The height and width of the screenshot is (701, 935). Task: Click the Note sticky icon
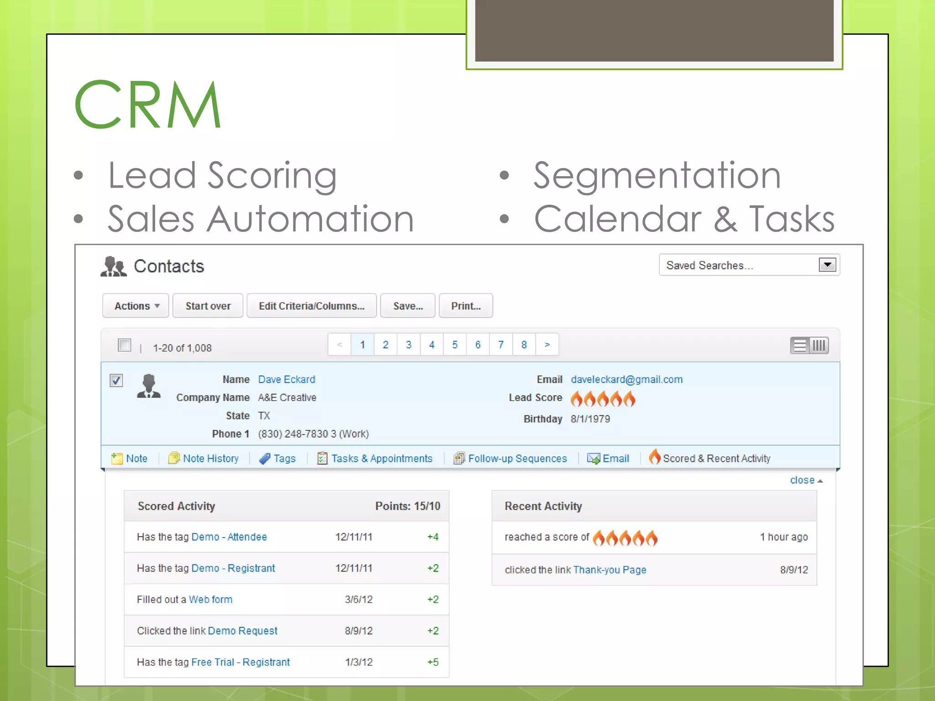click(117, 458)
